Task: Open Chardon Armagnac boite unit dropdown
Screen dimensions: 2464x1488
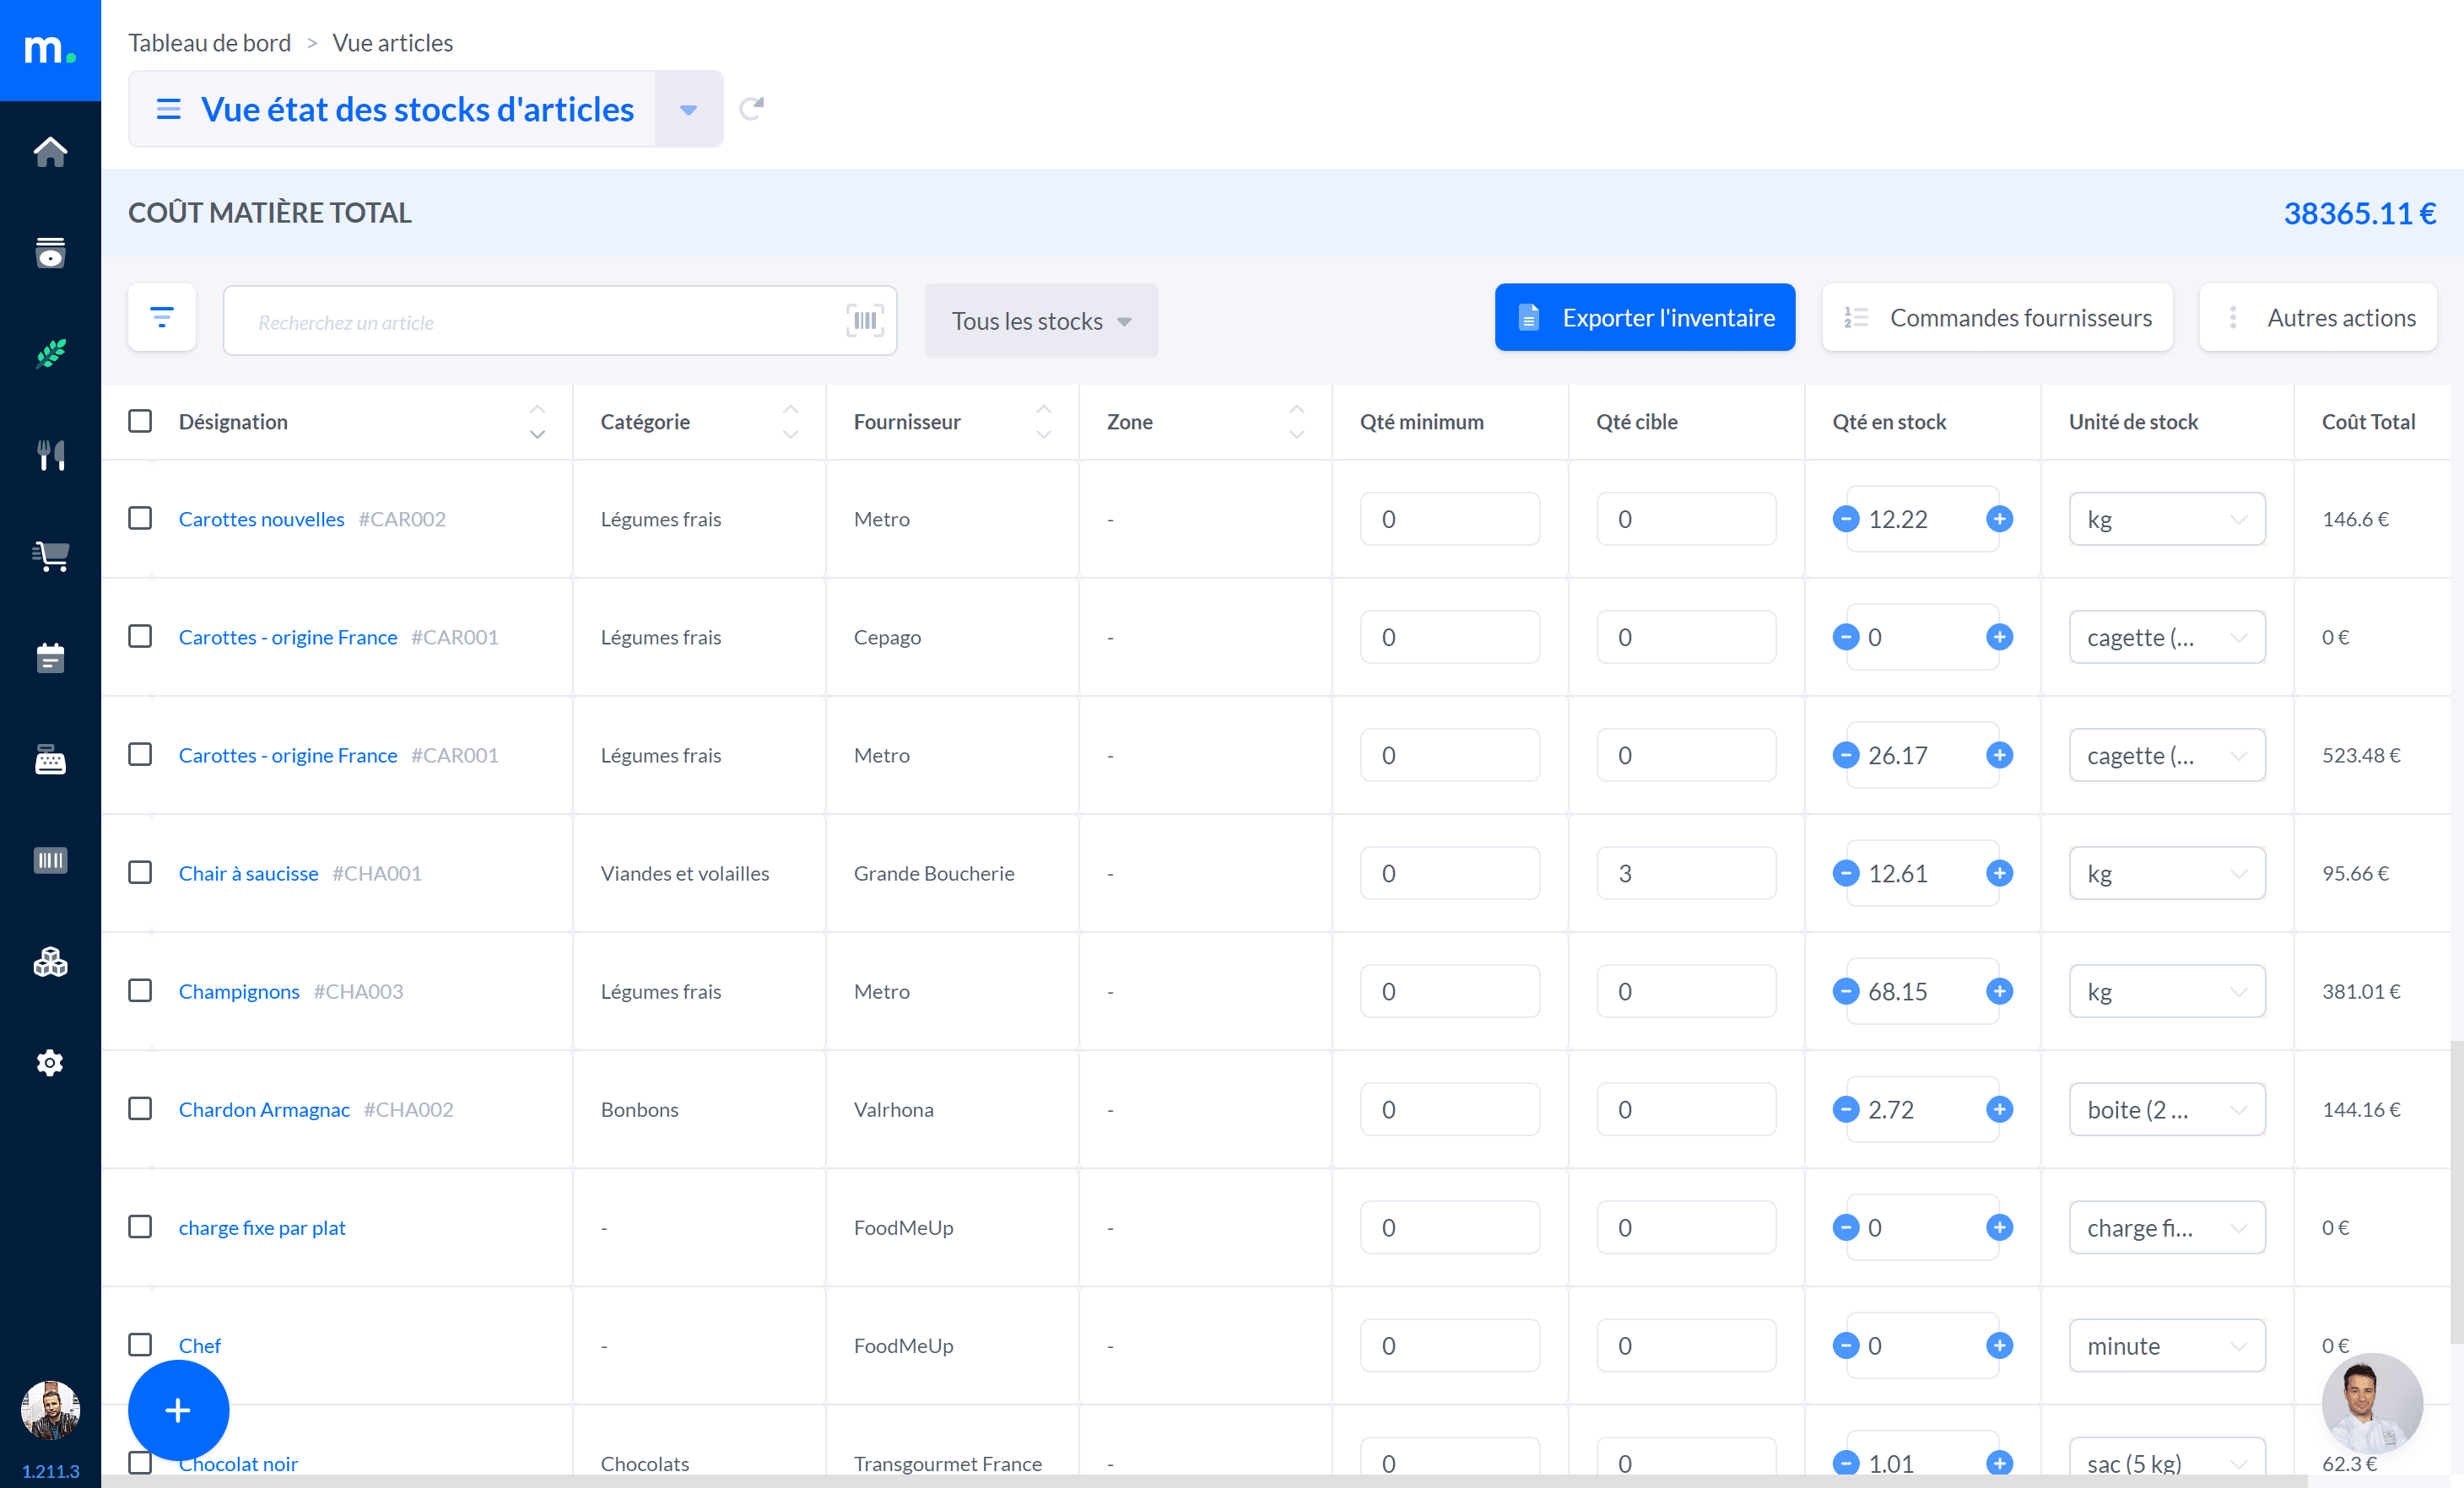Action: [2167, 1109]
